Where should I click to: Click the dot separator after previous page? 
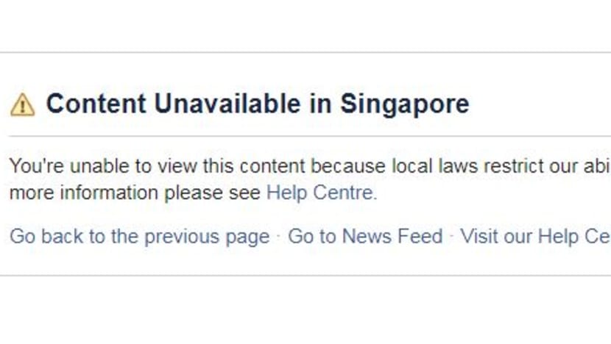tap(278, 237)
